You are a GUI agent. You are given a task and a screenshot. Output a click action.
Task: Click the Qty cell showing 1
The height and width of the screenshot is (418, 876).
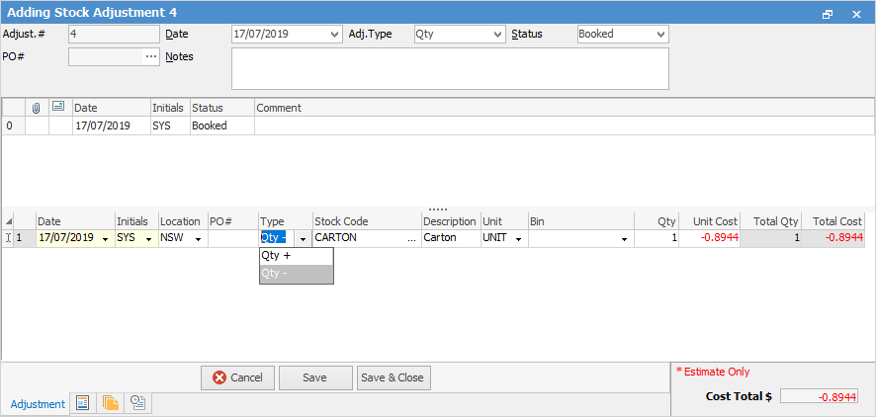tap(657, 238)
